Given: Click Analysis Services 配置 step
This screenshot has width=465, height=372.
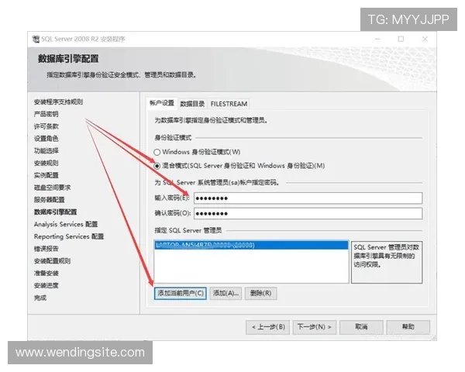Looking at the screenshot, I should [66, 224].
